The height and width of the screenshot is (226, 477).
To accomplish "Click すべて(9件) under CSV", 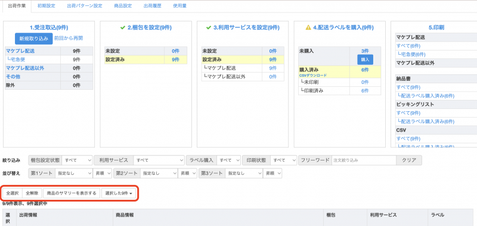I will [408, 139].
